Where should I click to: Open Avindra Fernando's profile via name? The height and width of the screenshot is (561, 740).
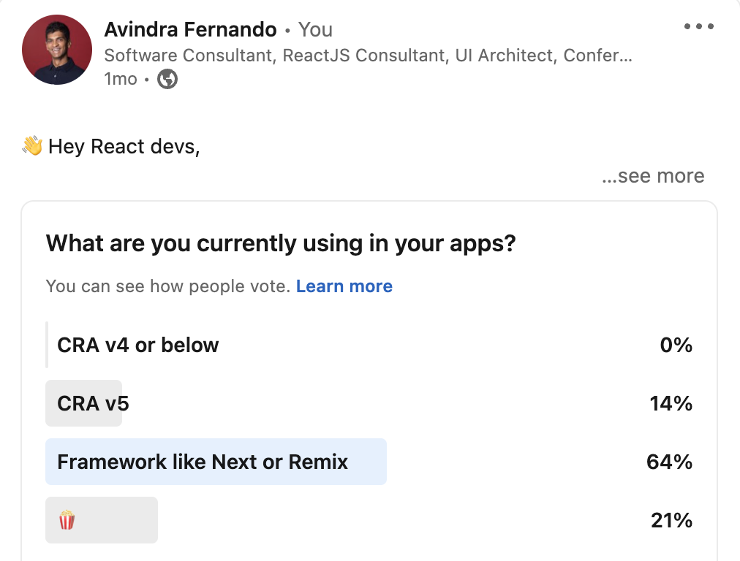coord(190,30)
